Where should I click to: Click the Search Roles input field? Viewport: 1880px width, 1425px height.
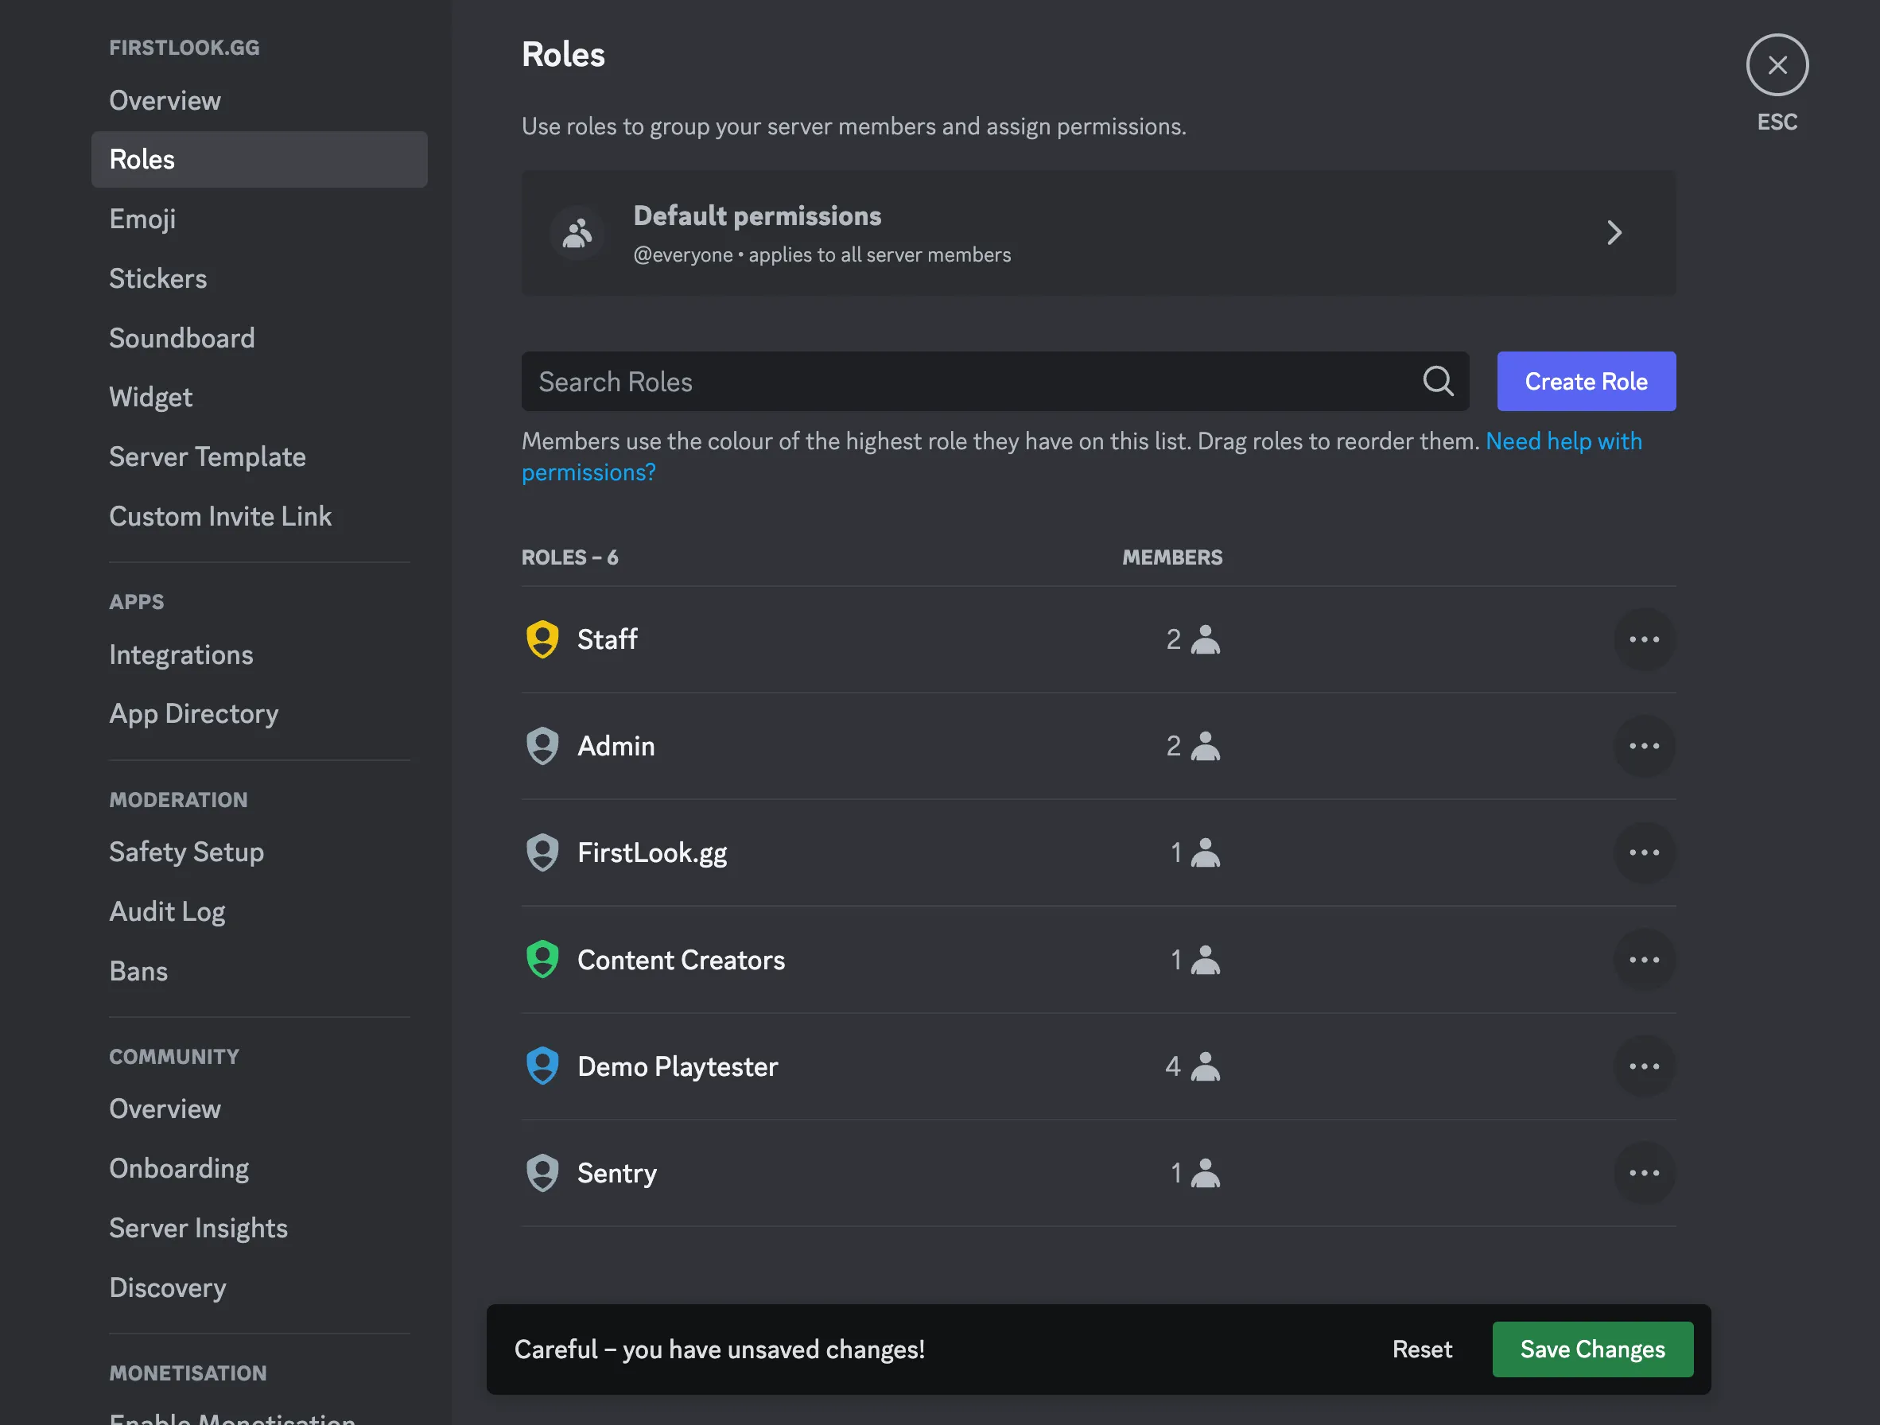996,382
